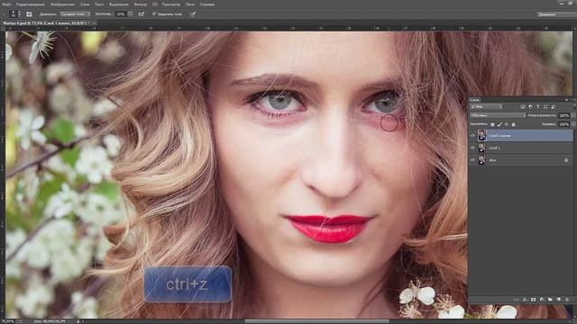
Task: Click the zoom percentage field in status bar
Action: coord(7,321)
